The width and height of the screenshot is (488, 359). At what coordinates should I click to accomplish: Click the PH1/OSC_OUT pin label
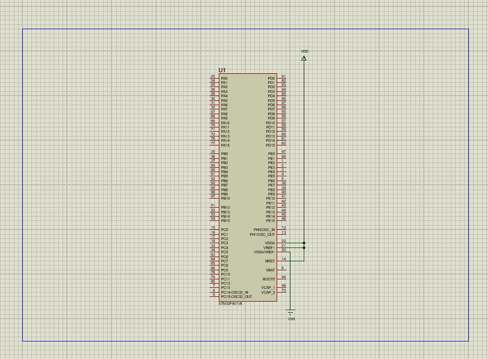[x=262, y=234]
